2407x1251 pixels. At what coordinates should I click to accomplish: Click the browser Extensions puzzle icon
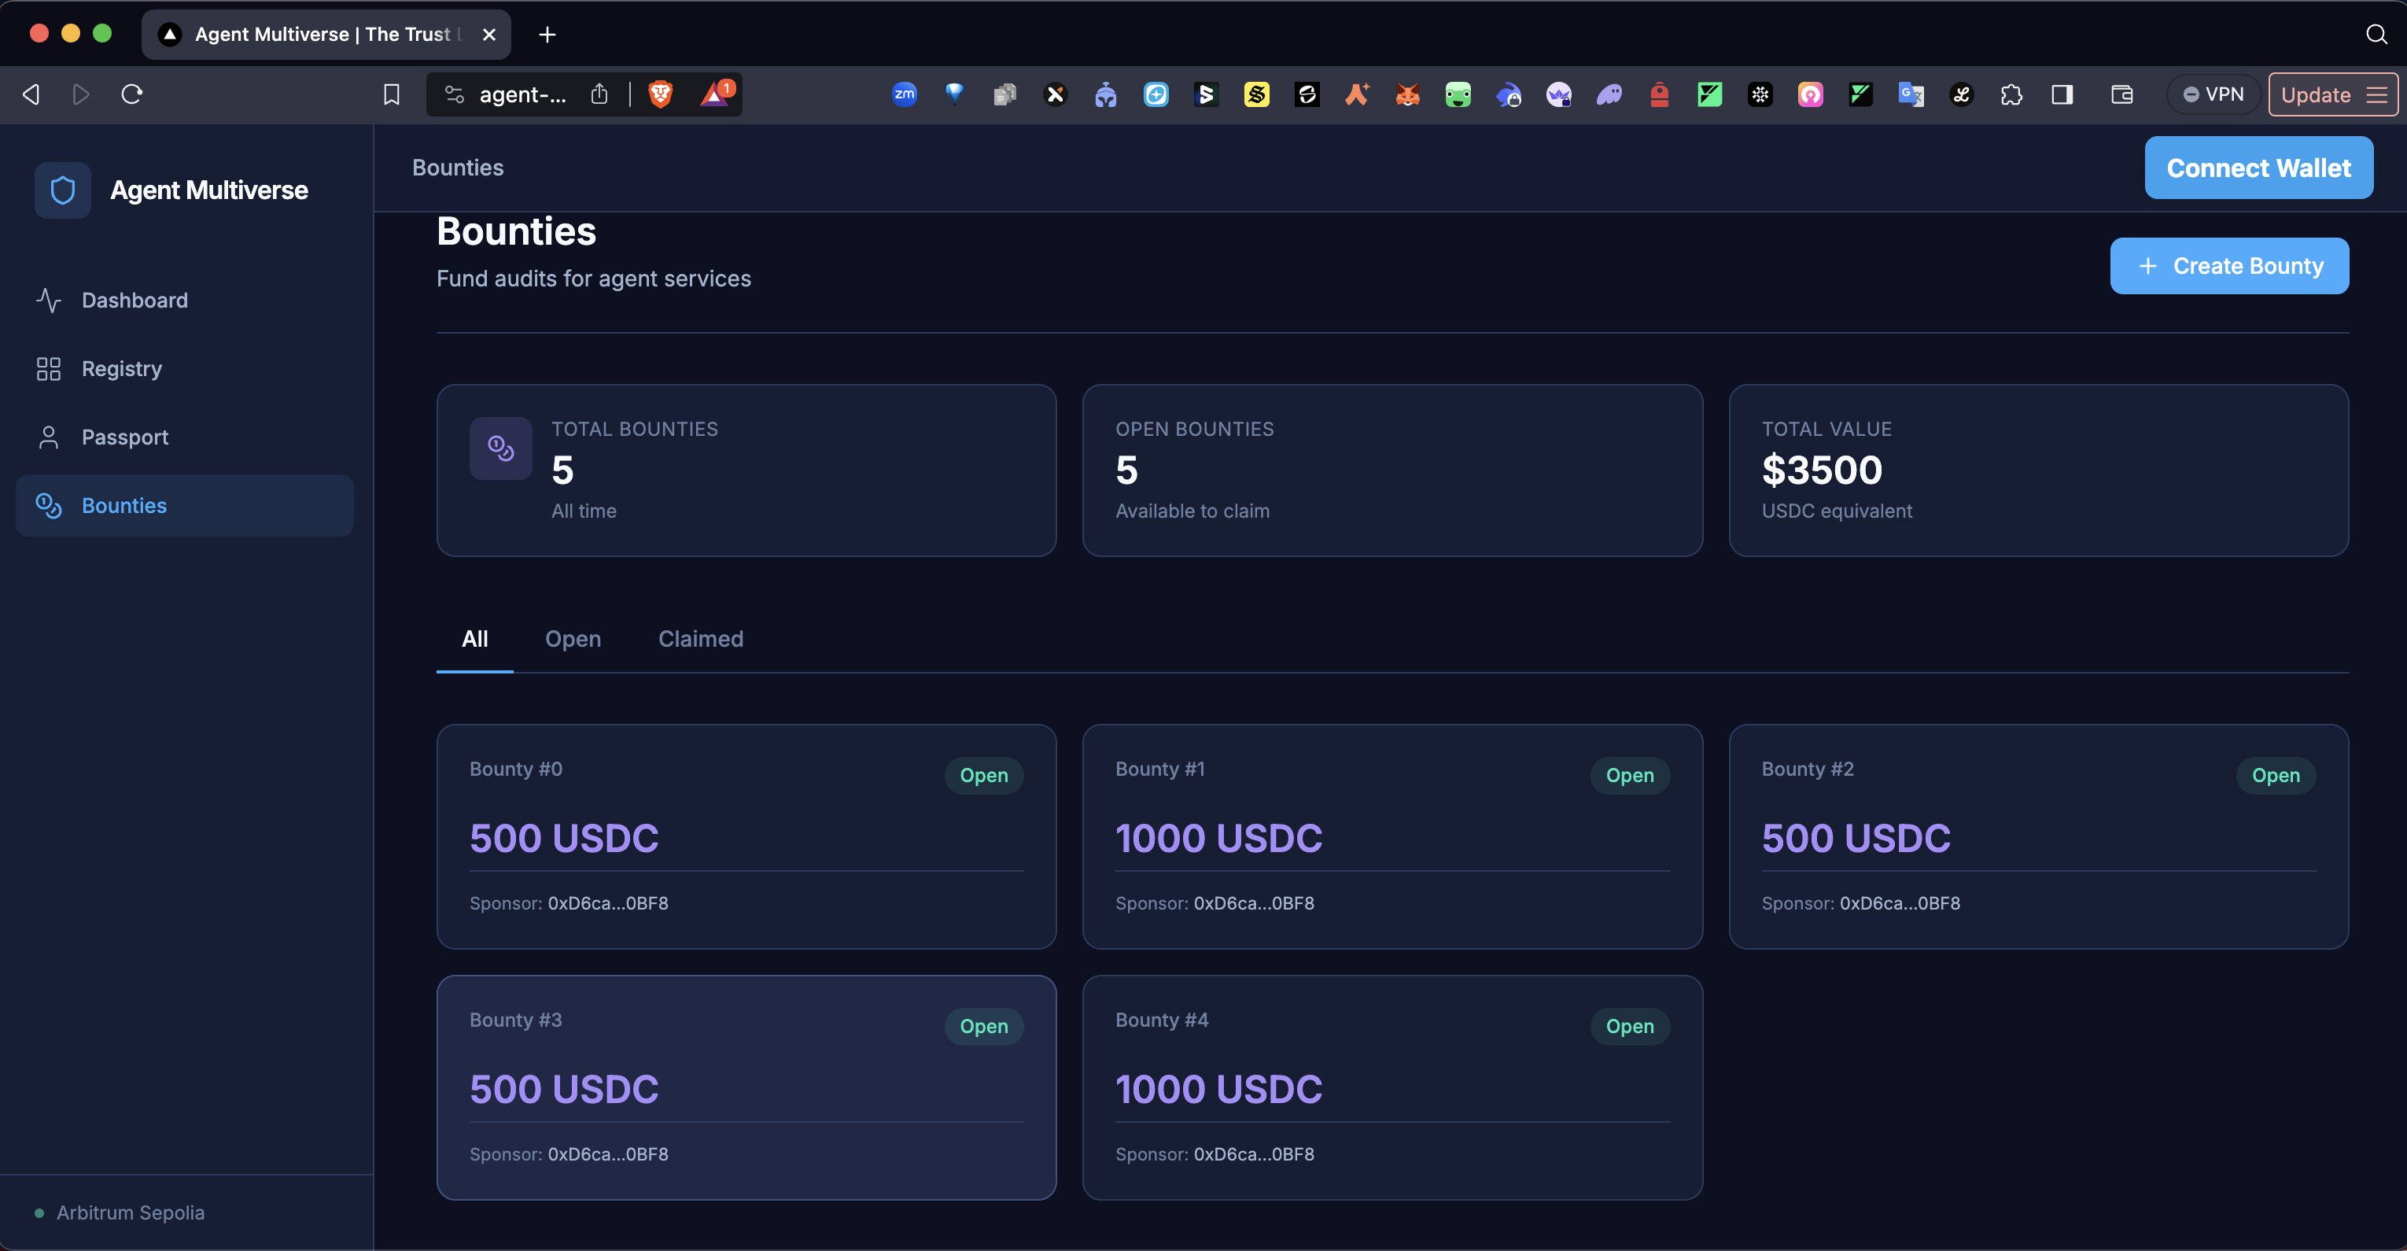[x=2011, y=94]
